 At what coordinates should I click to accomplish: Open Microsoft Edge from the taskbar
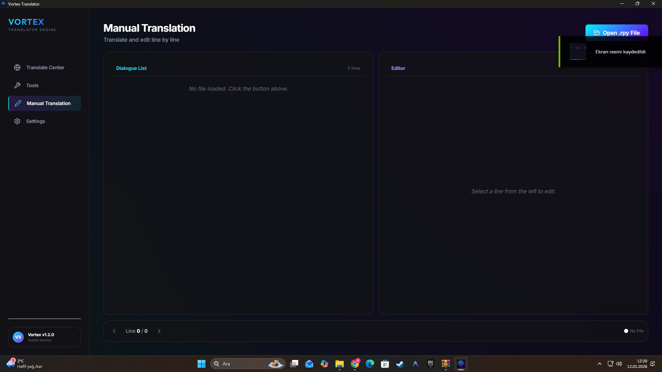(370, 364)
